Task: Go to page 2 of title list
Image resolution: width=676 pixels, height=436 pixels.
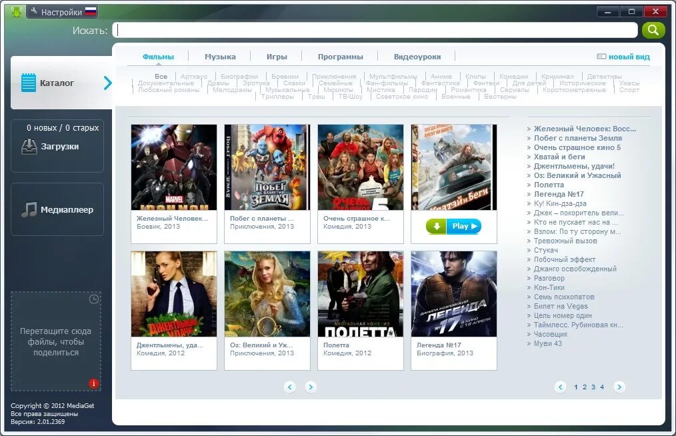Action: (585, 387)
